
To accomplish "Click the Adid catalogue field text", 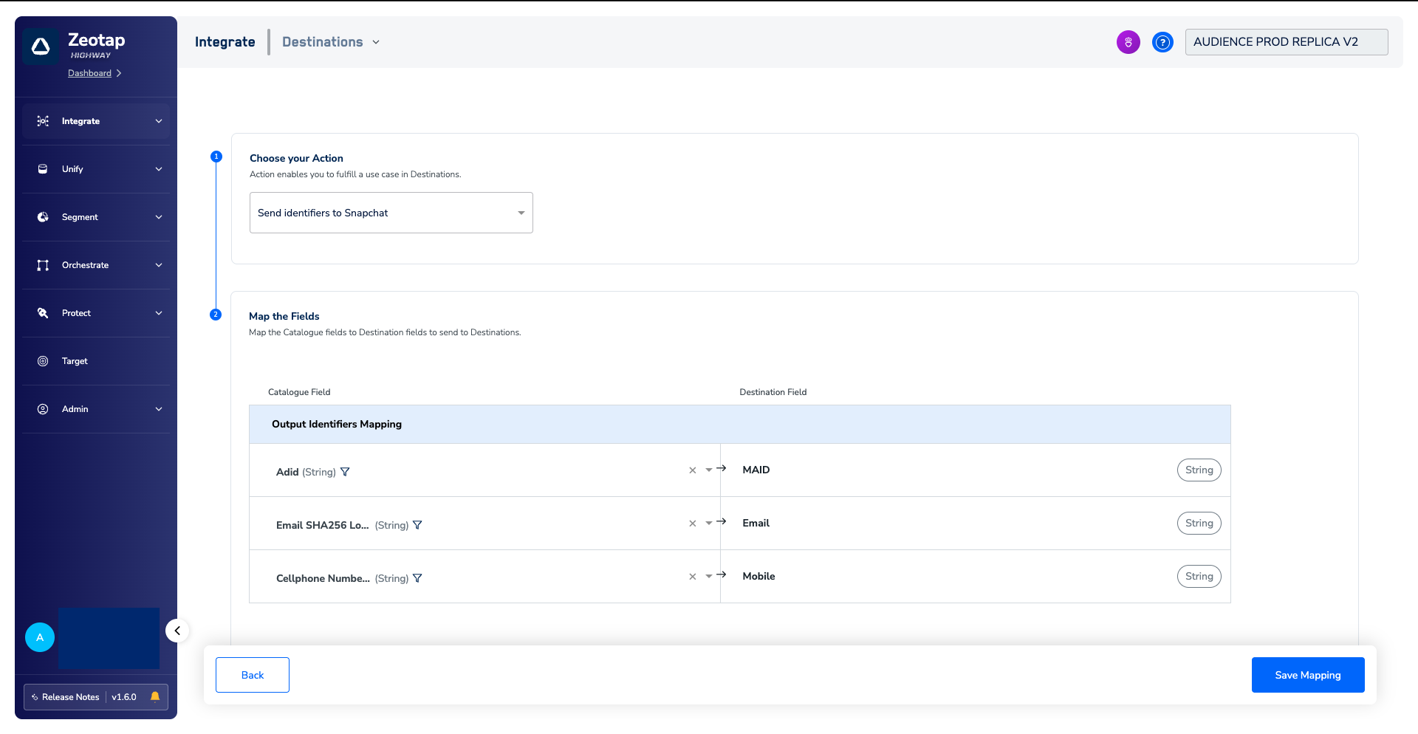I will pos(287,472).
